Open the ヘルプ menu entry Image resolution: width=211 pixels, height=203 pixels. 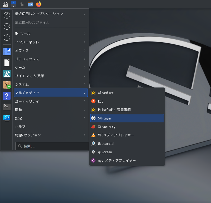tap(51, 127)
